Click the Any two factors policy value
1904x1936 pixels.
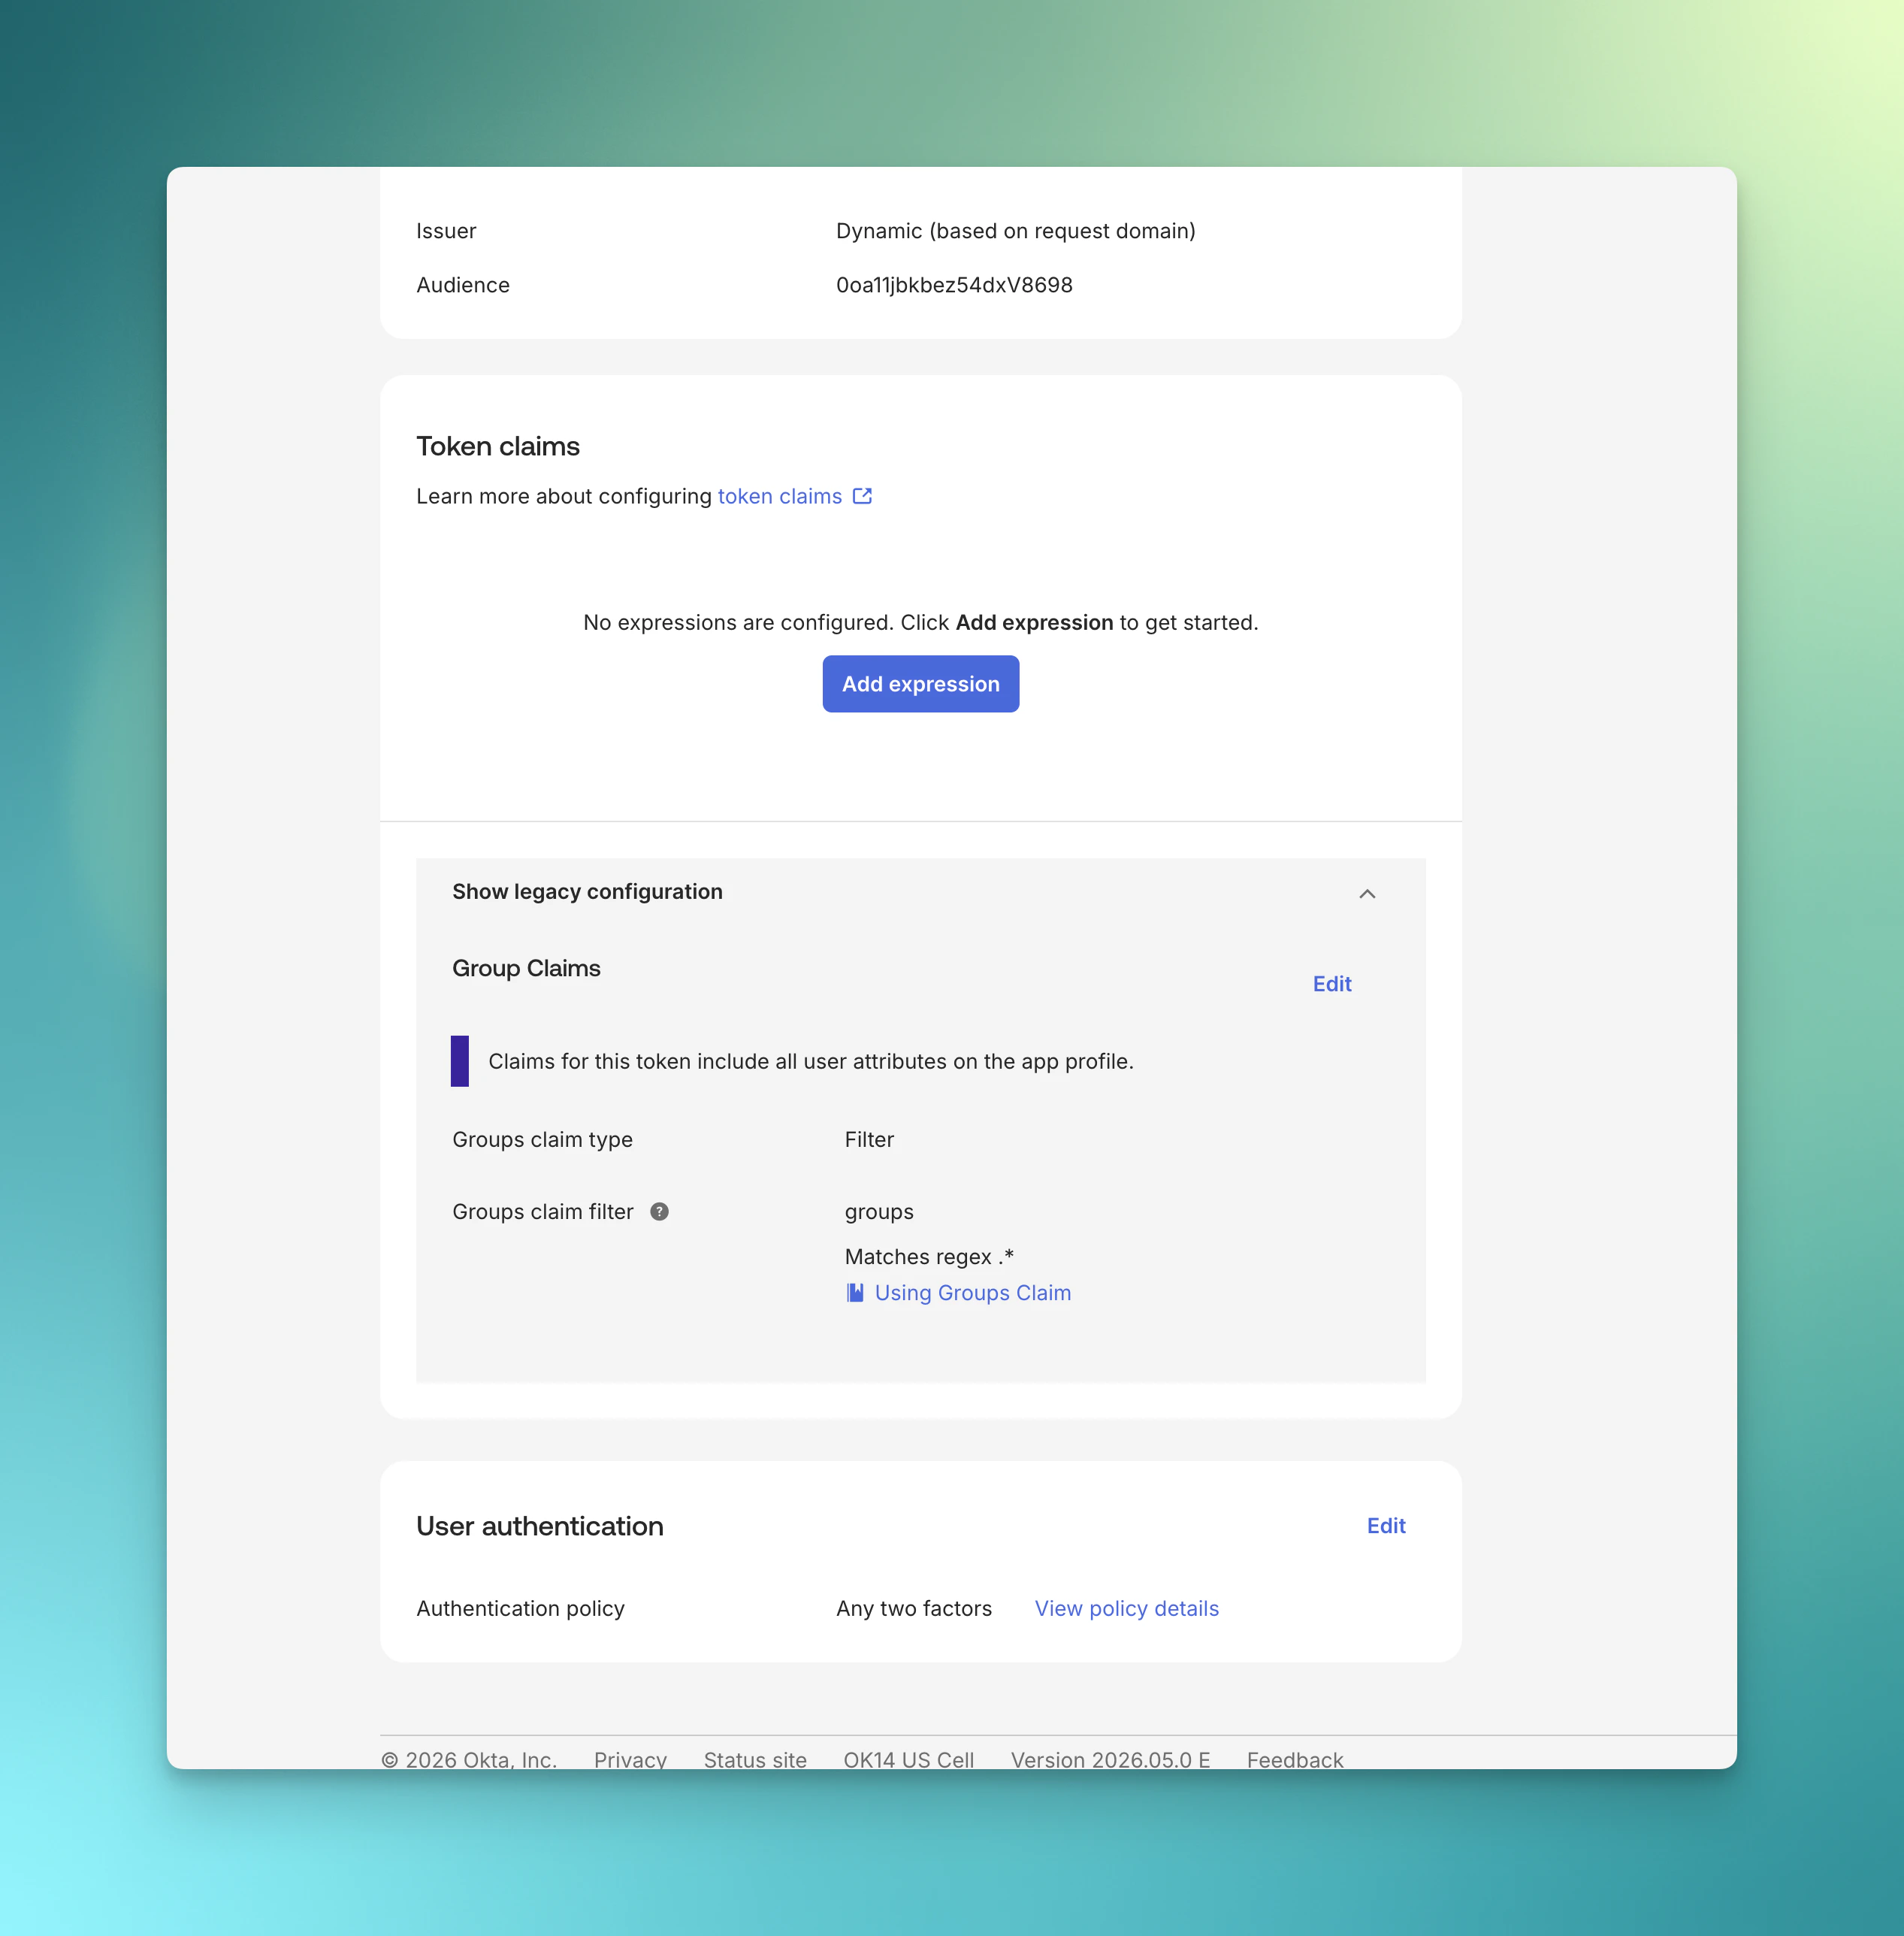914,1609
